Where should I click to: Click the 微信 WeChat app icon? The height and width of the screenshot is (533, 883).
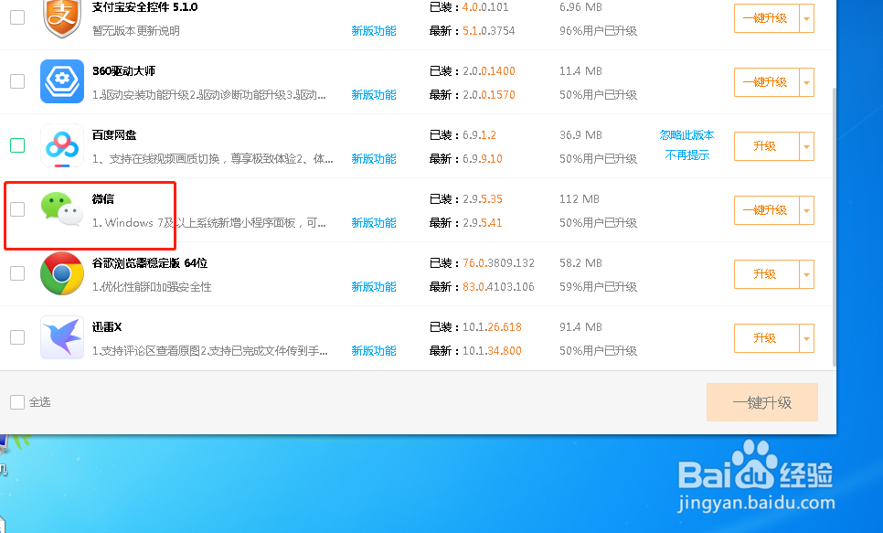[x=62, y=209]
